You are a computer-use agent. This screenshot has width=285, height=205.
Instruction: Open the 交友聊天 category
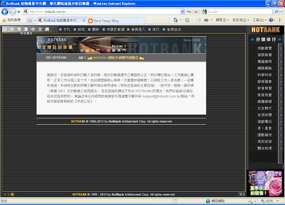pyautogui.click(x=265, y=108)
